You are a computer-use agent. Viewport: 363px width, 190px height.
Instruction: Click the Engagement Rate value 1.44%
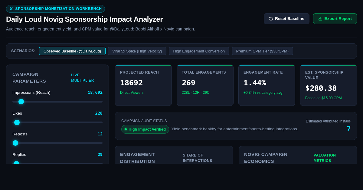pyautogui.click(x=255, y=83)
